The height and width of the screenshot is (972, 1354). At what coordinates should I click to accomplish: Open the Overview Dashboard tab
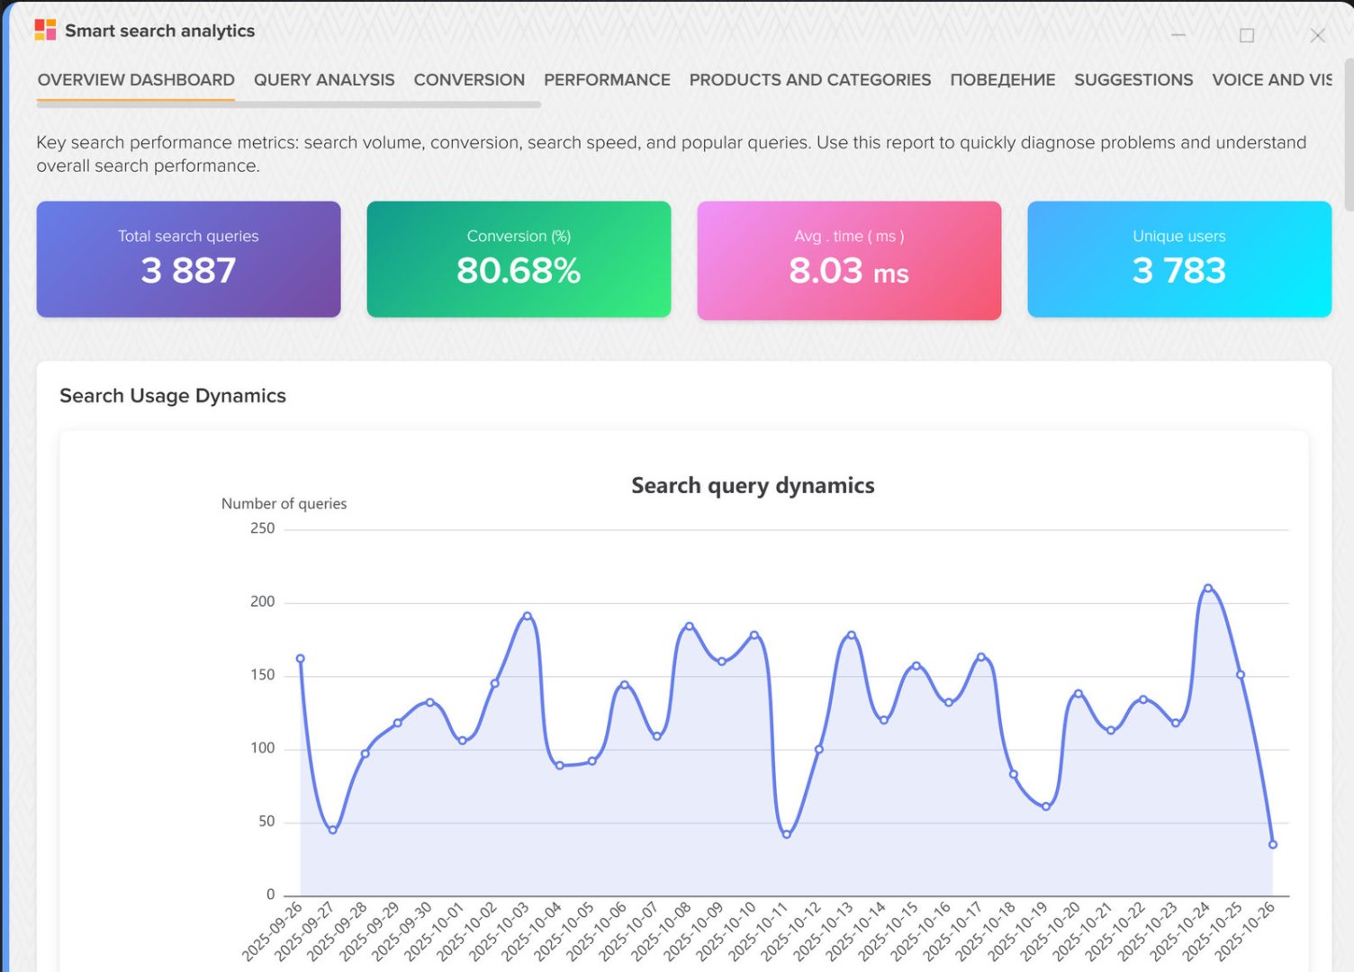[136, 80]
